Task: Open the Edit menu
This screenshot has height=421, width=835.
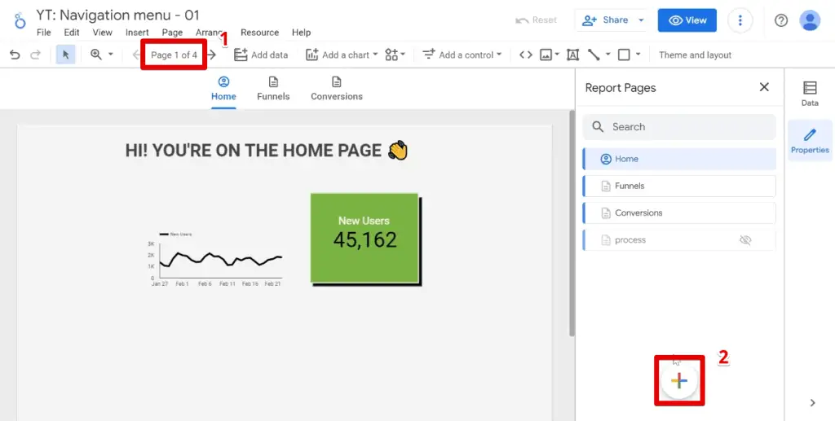Action: [x=72, y=33]
